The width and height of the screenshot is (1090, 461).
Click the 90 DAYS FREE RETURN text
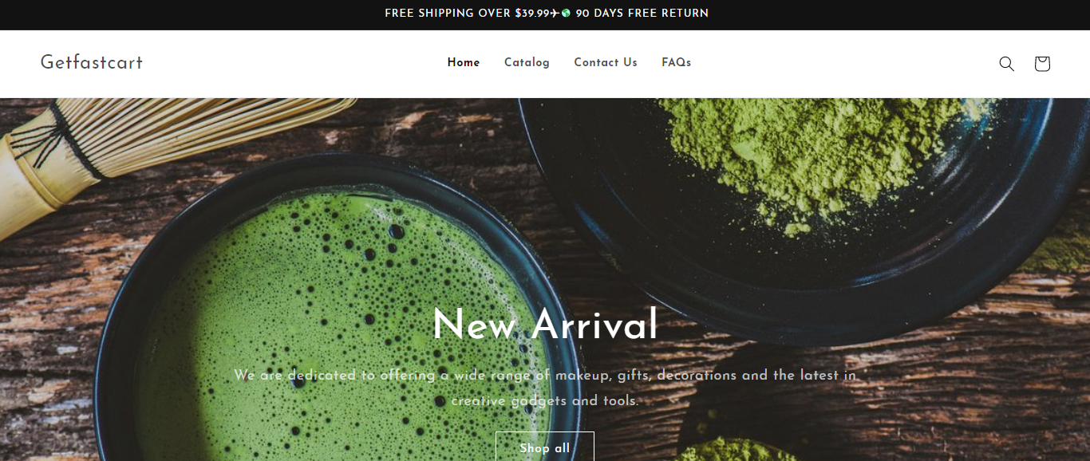pos(642,14)
